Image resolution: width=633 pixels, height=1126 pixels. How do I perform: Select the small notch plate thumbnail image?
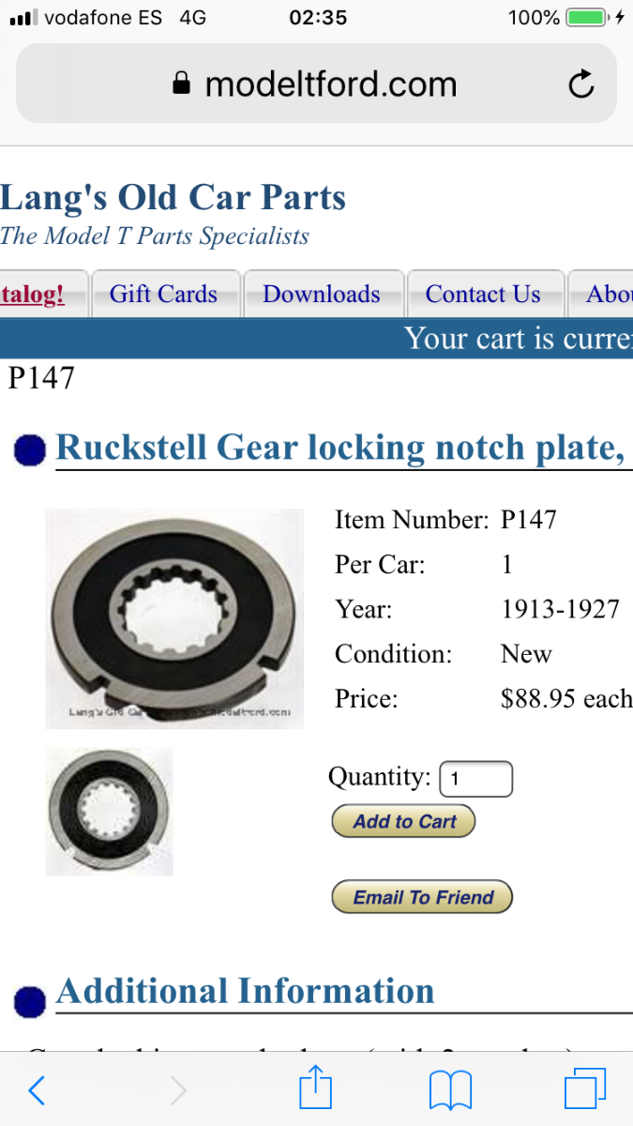(109, 812)
